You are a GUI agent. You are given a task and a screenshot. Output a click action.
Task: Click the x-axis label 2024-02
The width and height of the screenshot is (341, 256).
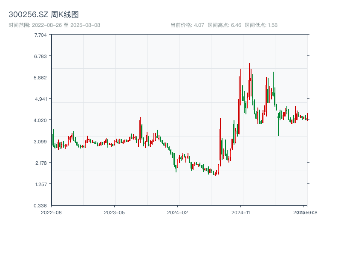click(177, 212)
